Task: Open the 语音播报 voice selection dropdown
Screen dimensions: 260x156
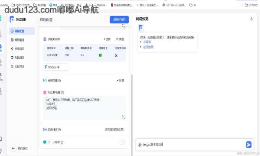Action: coord(114,130)
